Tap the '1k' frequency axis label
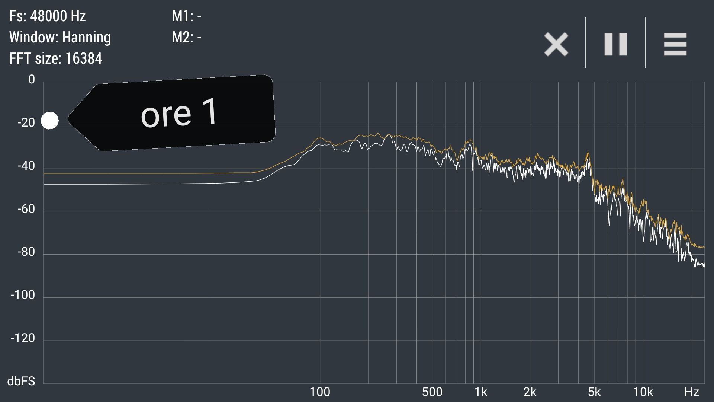Image resolution: width=714 pixels, height=402 pixels. (x=480, y=392)
